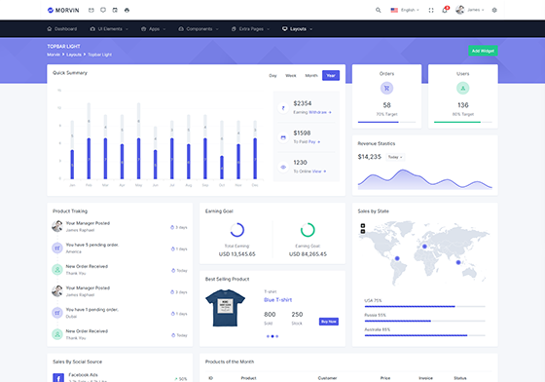Click the Facebook Ads icon
545x382 pixels.
click(x=58, y=378)
